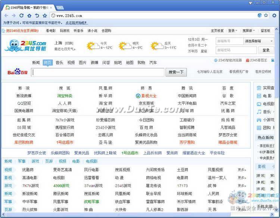Click the browser back arrow
This screenshot has height=218, width=280.
coord(6,16)
